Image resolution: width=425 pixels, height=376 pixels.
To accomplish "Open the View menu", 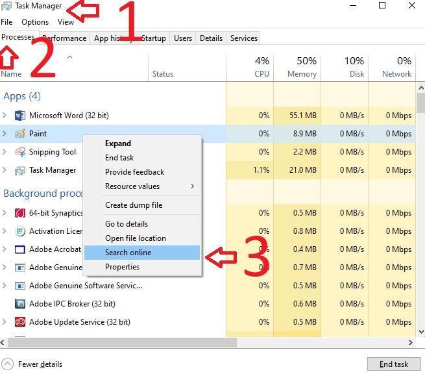I will (66, 22).
